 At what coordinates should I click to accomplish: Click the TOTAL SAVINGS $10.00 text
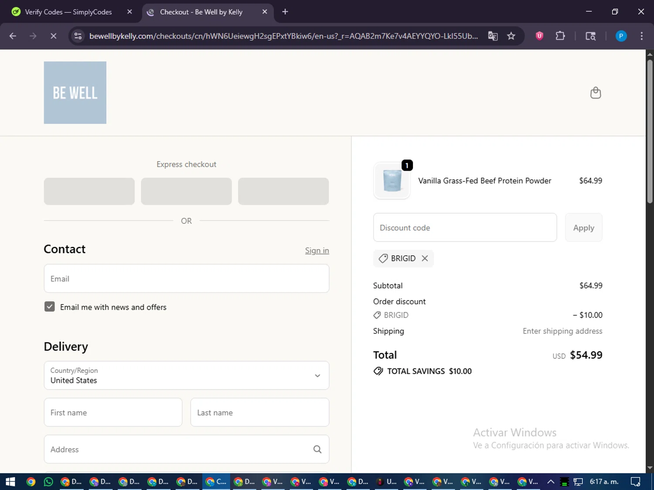click(429, 371)
